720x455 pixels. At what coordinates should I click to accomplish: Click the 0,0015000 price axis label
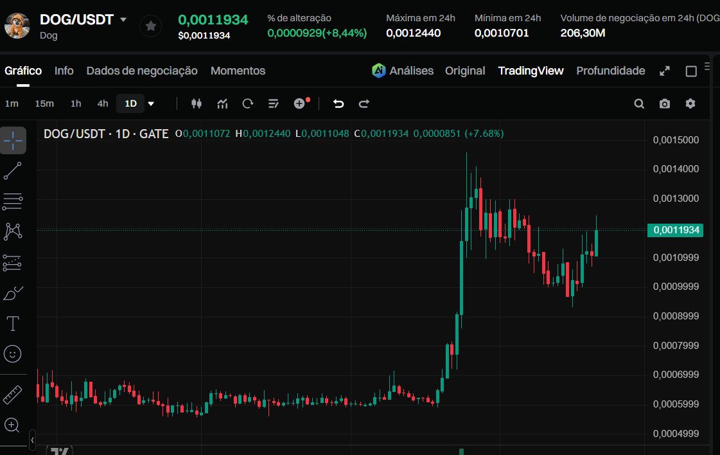676,139
